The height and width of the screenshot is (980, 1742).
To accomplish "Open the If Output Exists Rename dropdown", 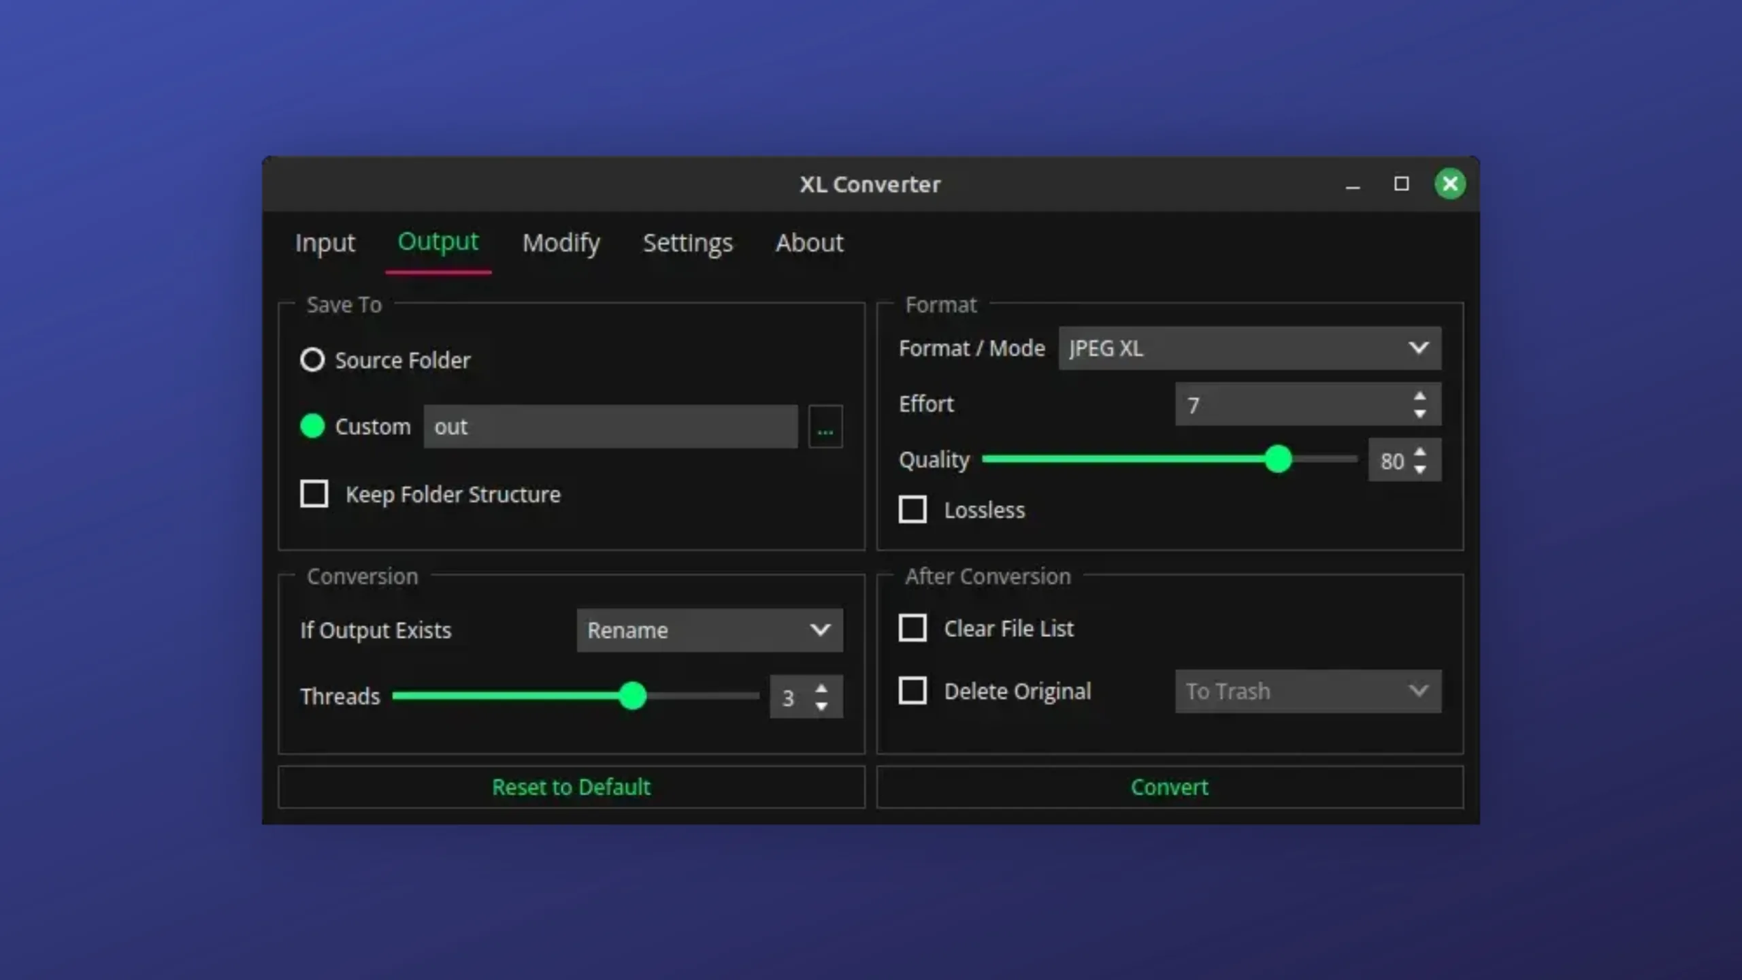I will pos(710,630).
